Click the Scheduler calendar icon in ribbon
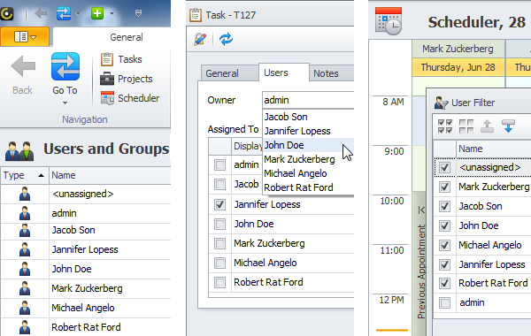The height and width of the screenshot is (336, 531). click(x=107, y=98)
